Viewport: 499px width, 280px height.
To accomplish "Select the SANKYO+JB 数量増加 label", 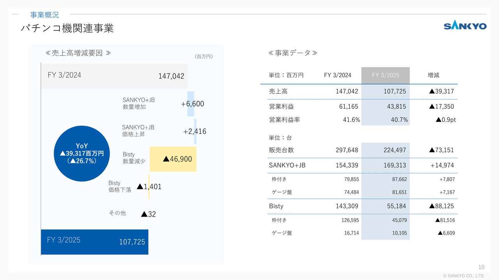I will coord(138,103).
